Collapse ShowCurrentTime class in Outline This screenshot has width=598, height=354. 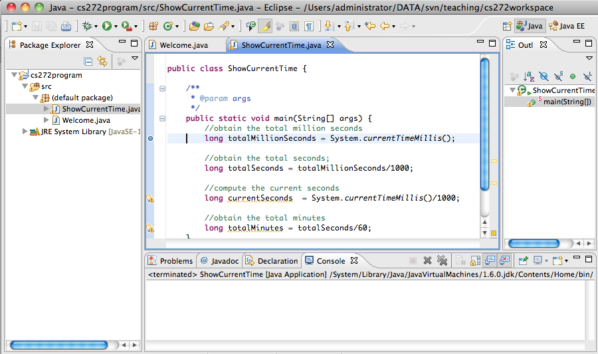point(513,90)
